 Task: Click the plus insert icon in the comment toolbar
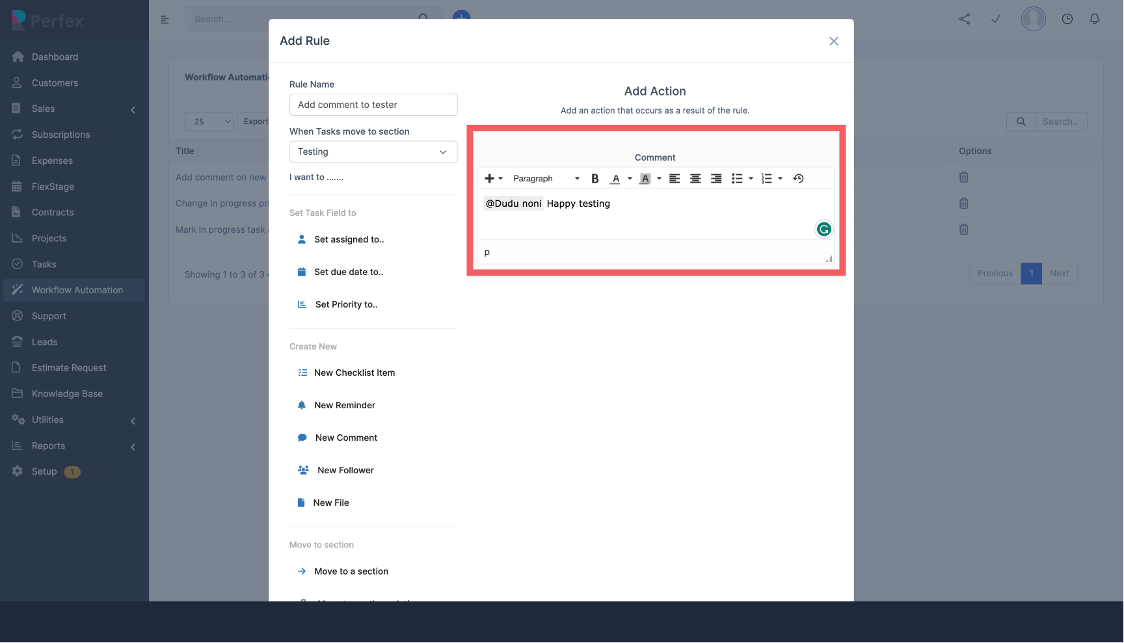coord(490,177)
